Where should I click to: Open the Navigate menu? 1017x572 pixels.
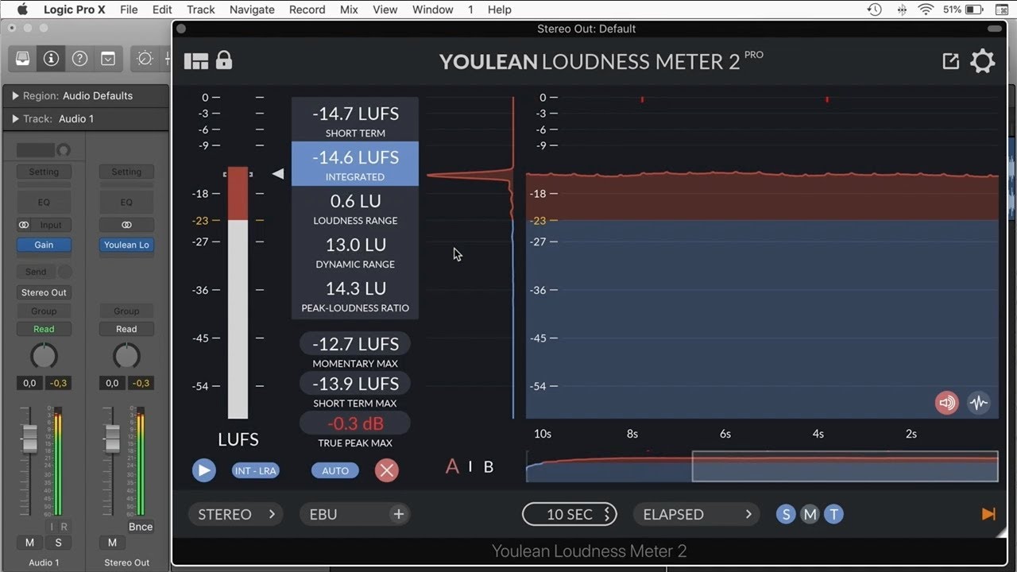coord(252,10)
